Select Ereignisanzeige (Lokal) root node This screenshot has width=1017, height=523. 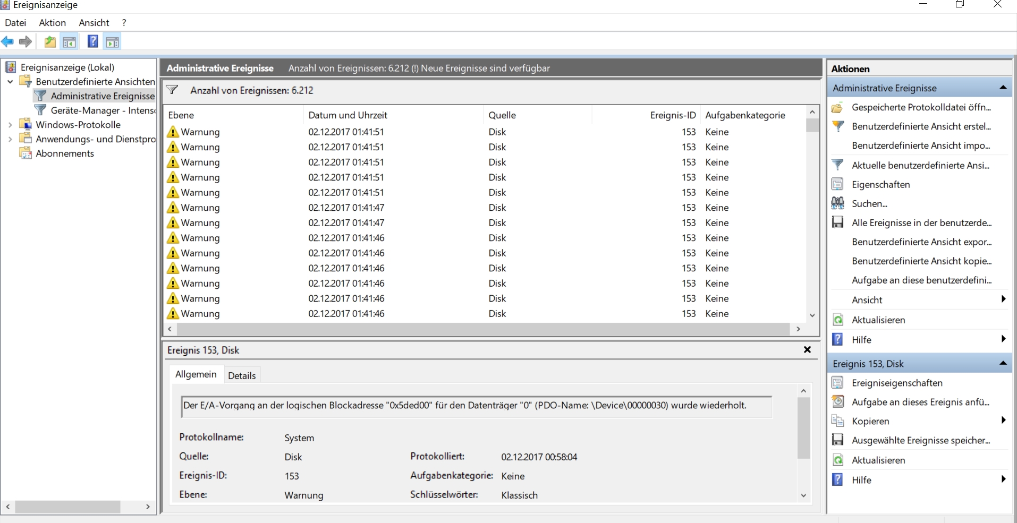67,67
